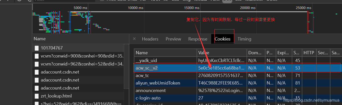Select the zrt_lookup.html request

click(78, 96)
